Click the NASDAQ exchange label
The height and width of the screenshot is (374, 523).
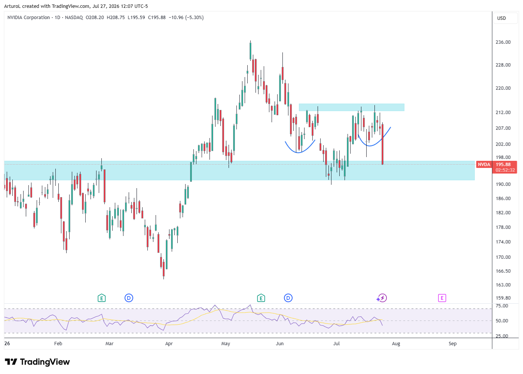click(x=74, y=18)
